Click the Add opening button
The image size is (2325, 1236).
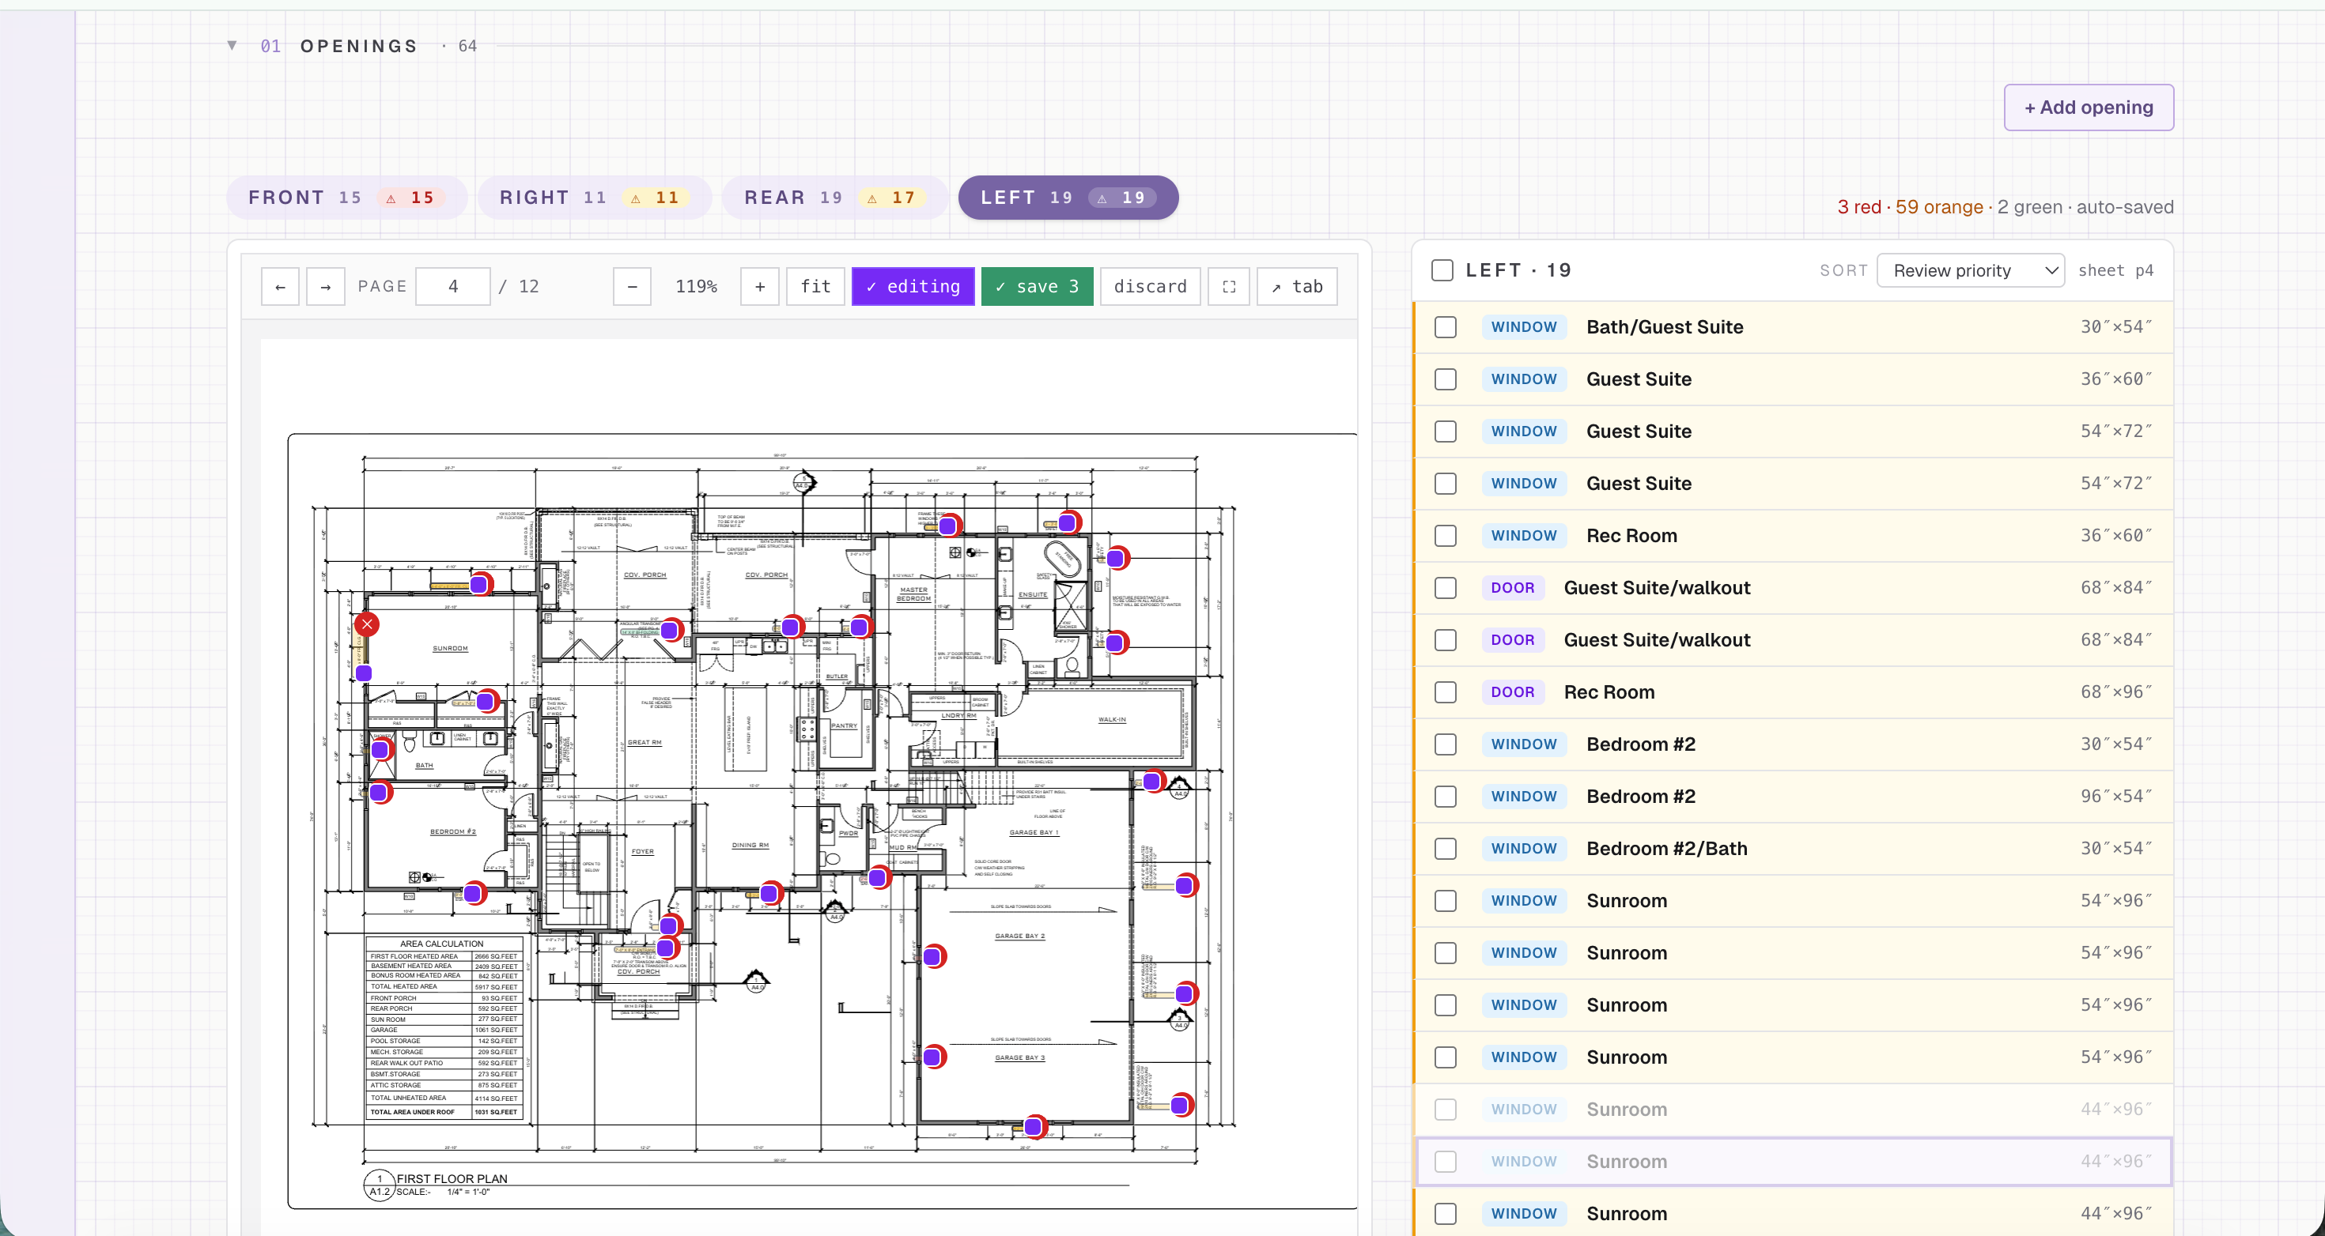(2089, 107)
